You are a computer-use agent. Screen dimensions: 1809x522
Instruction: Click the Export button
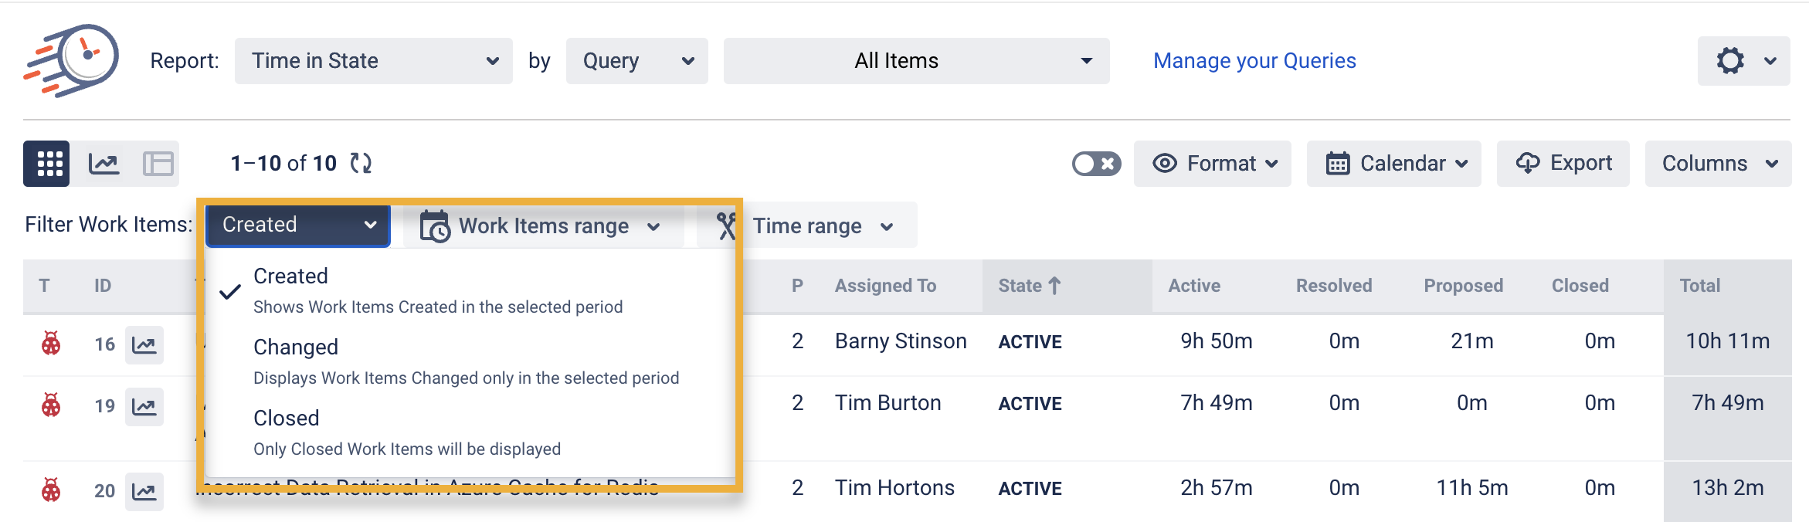click(1563, 164)
